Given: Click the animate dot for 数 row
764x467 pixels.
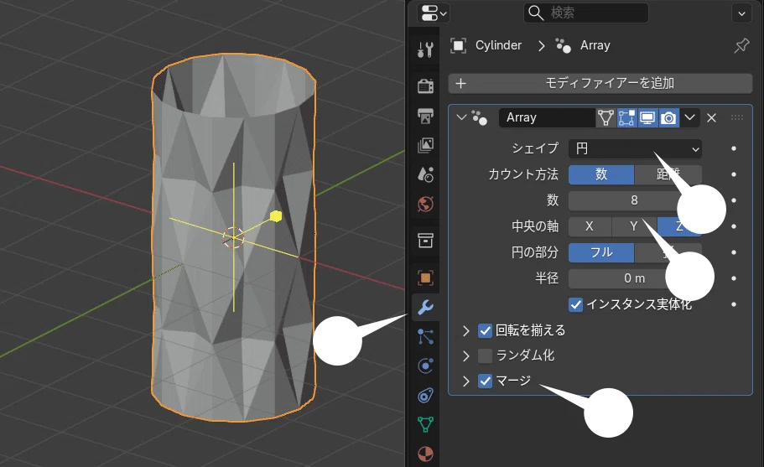Looking at the screenshot, I should (734, 200).
